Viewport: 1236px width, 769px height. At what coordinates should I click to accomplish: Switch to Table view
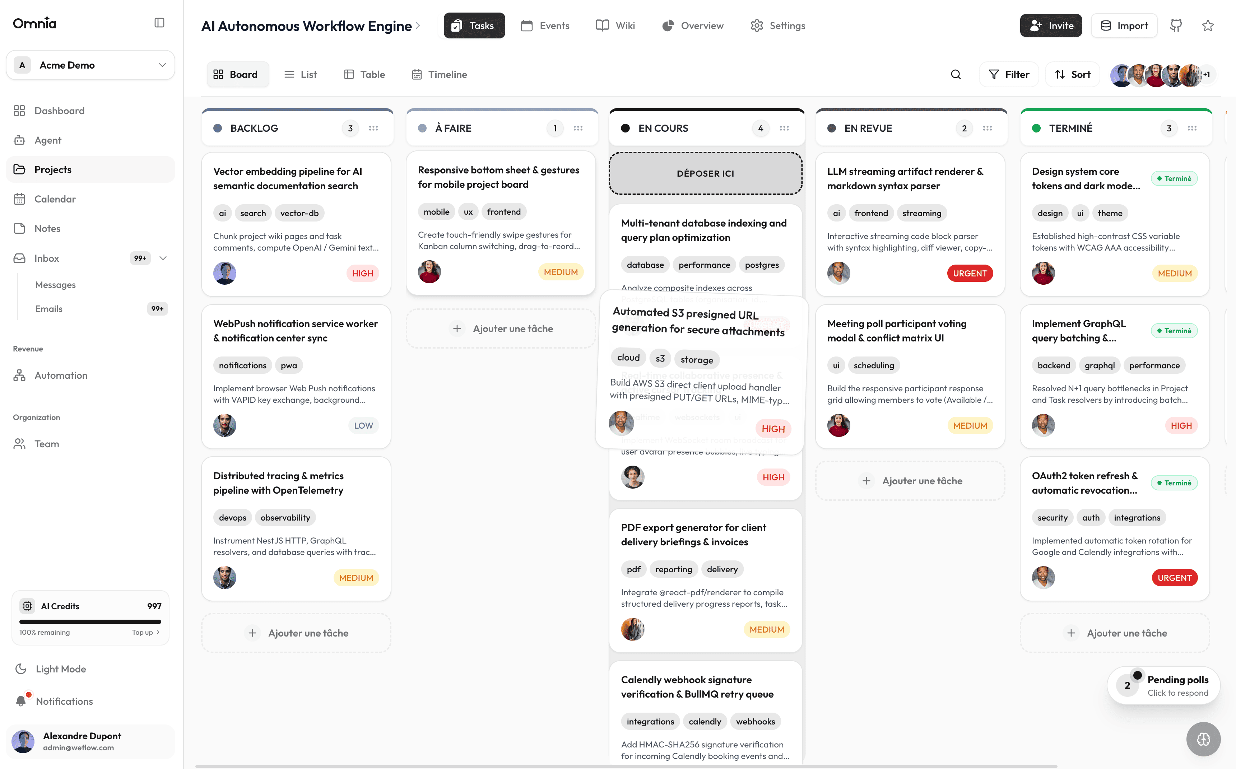[365, 75]
